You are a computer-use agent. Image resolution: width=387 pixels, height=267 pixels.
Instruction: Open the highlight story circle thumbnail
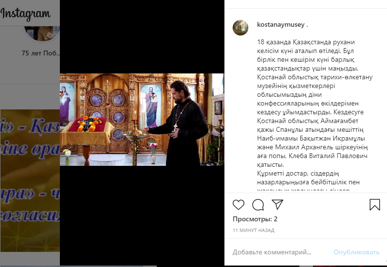[x=41, y=34]
